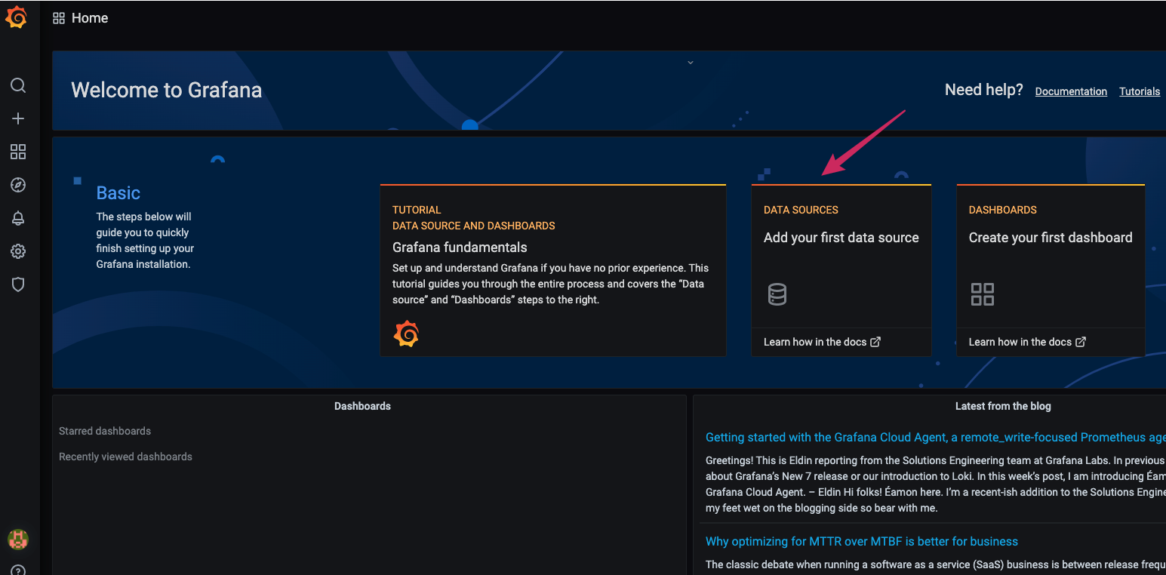Open the Alerting bell icon
The image size is (1166, 575).
(x=18, y=218)
